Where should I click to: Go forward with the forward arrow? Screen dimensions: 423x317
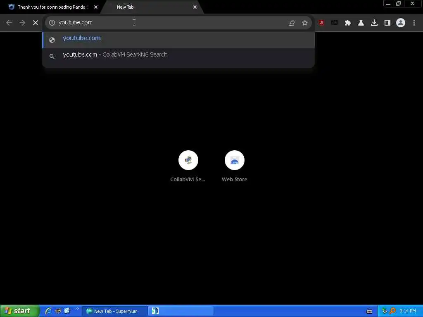(22, 23)
